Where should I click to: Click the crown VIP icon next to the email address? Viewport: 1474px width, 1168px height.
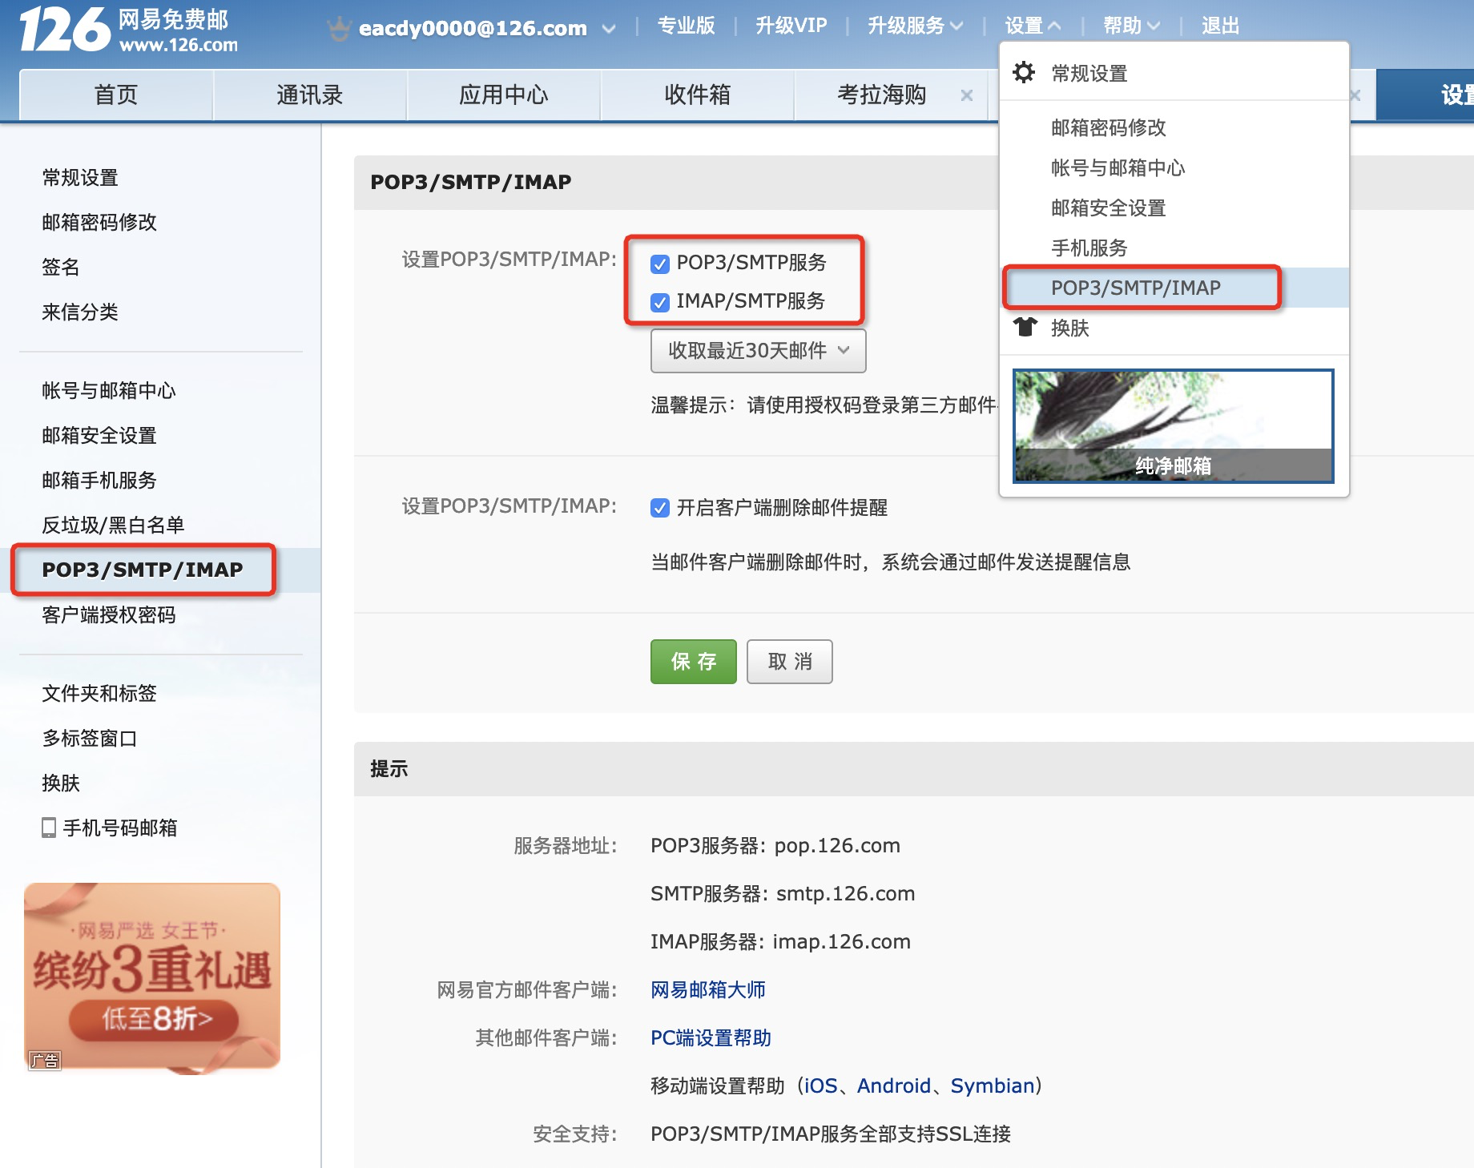tap(340, 26)
